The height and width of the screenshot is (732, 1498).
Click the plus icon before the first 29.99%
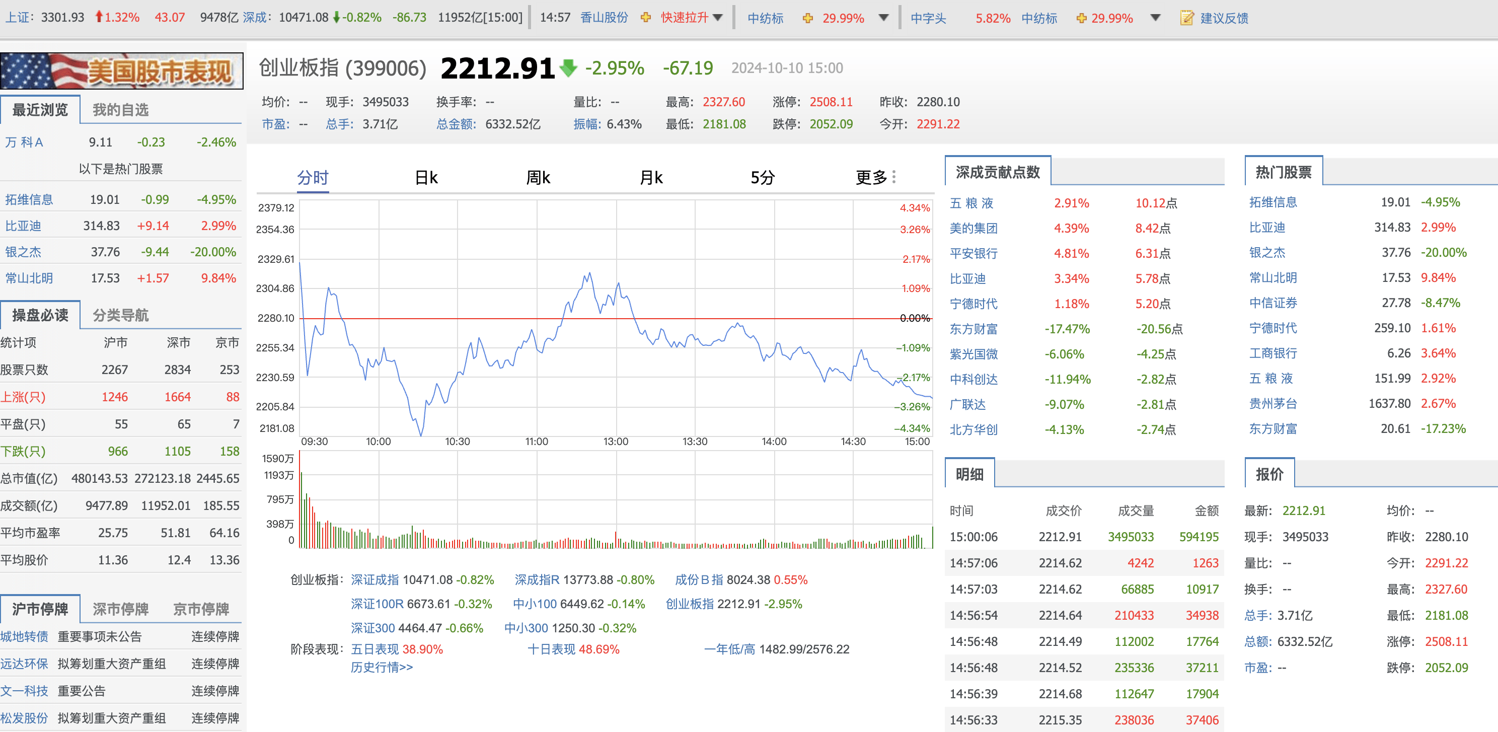(808, 18)
